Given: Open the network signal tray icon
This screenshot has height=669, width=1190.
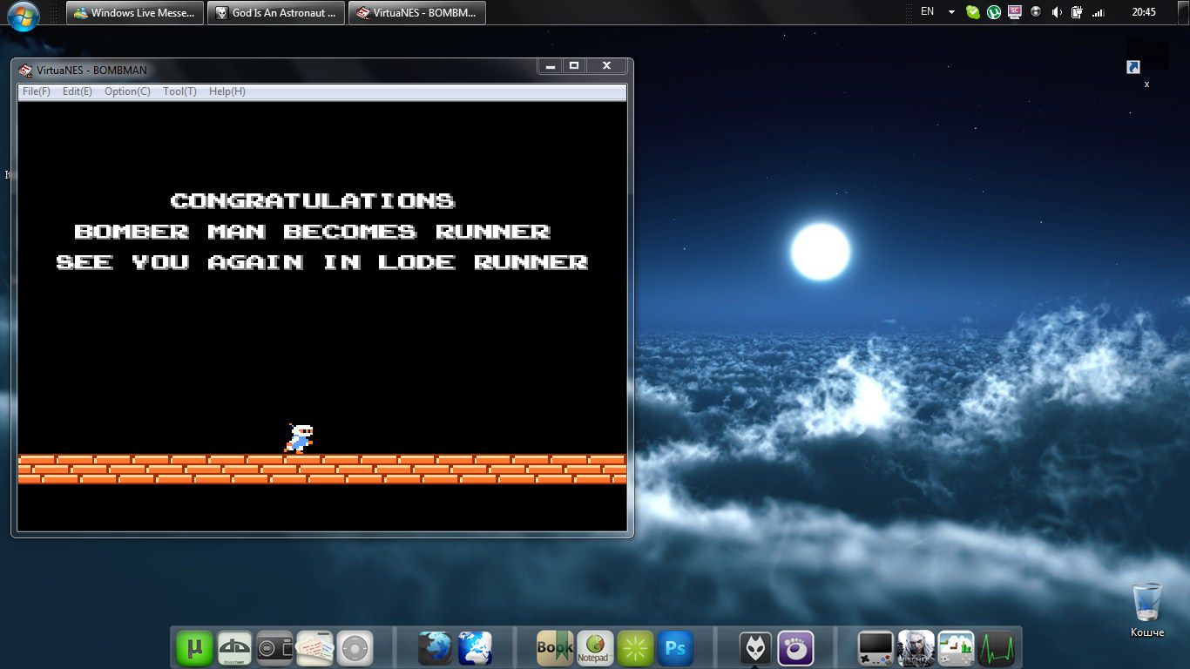Looking at the screenshot, I should pos(1099,12).
